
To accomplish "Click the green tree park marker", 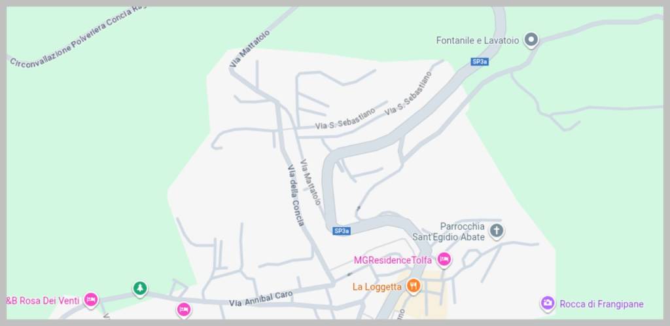I will point(140,289).
